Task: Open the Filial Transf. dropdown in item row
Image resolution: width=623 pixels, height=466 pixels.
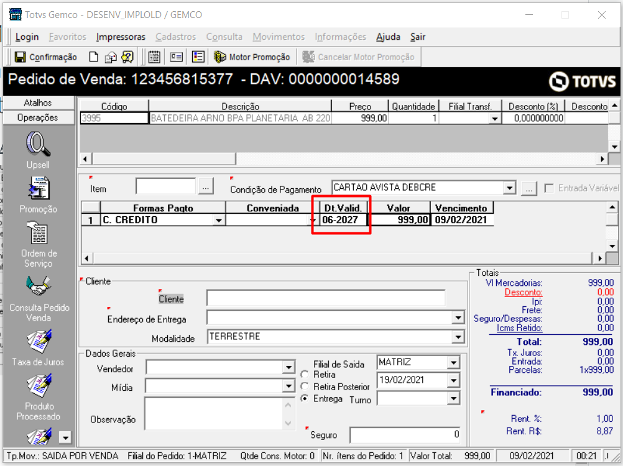Action: pyautogui.click(x=495, y=118)
